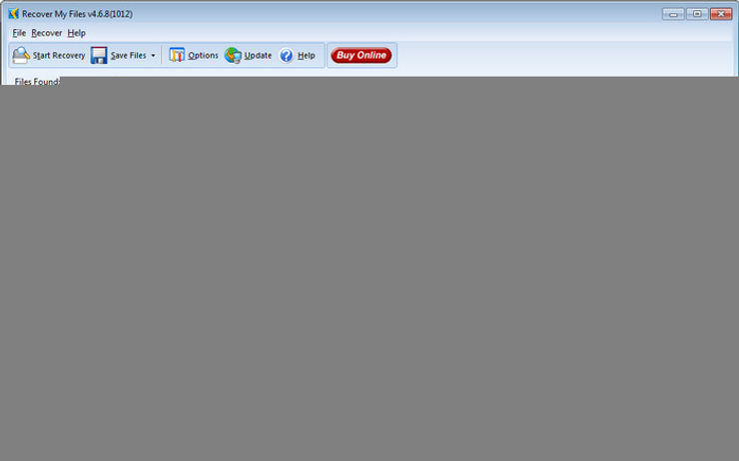Click the Update globe icon
Viewport: 739px width, 461px height.
click(x=233, y=55)
